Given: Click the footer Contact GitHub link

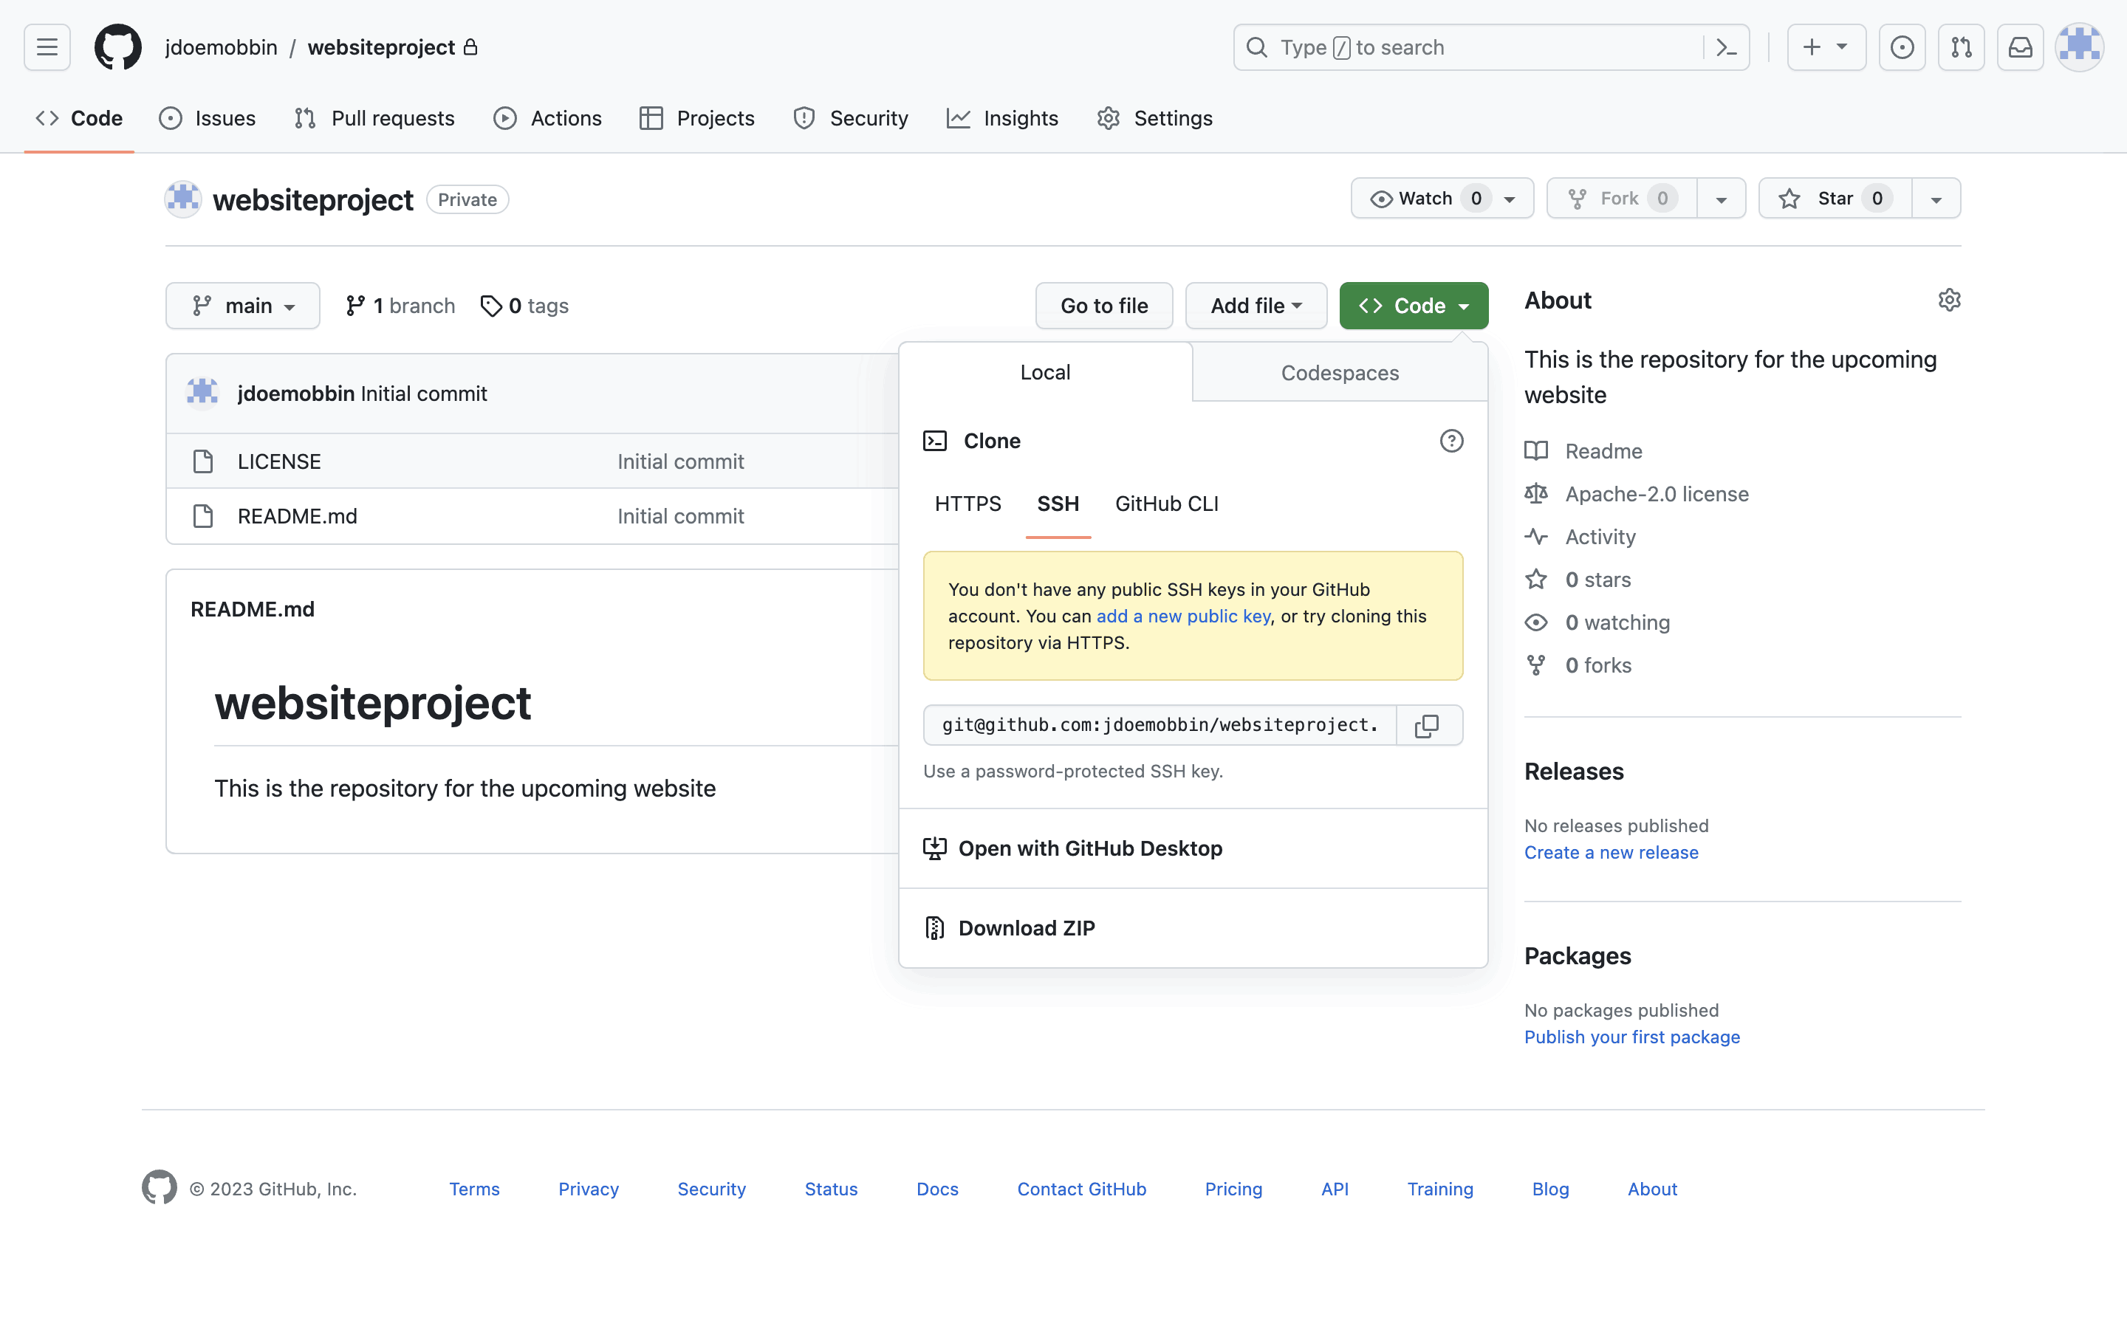Looking at the screenshot, I should 1081,1189.
